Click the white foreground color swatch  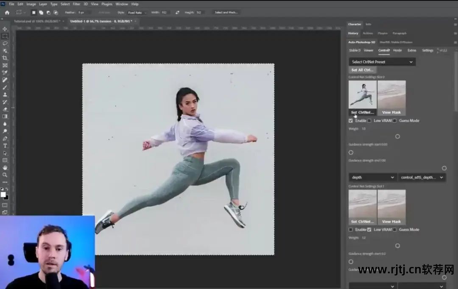click(x=3, y=195)
